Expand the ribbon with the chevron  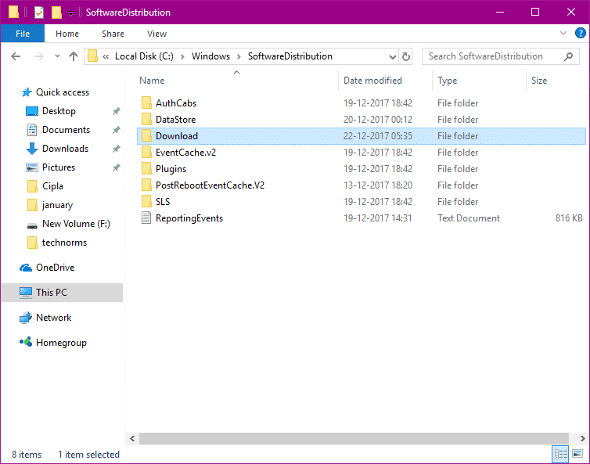(563, 33)
